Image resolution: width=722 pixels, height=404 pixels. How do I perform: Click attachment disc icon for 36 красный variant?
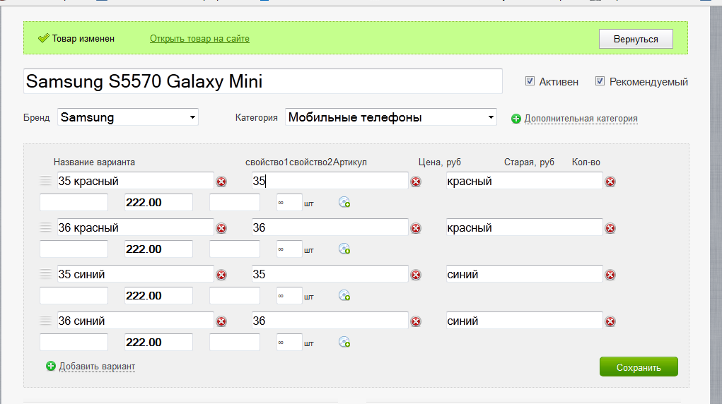pyautogui.click(x=344, y=249)
